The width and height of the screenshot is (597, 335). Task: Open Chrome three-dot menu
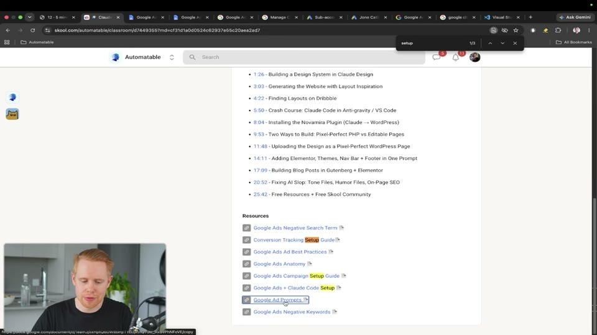pos(589,30)
